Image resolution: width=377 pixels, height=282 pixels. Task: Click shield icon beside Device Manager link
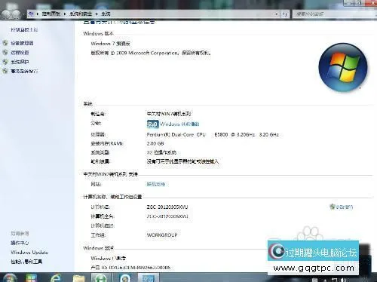(x=5, y=43)
